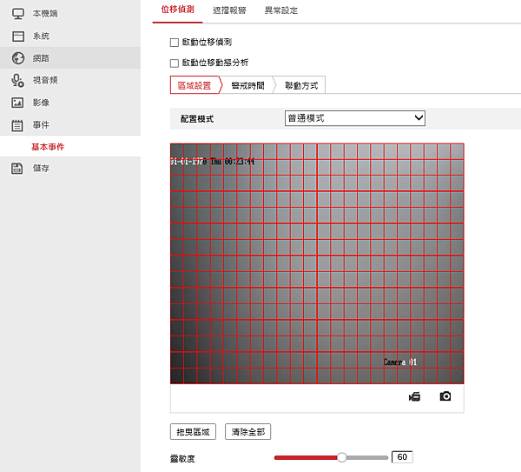Open the 網路 menu item

(70, 58)
